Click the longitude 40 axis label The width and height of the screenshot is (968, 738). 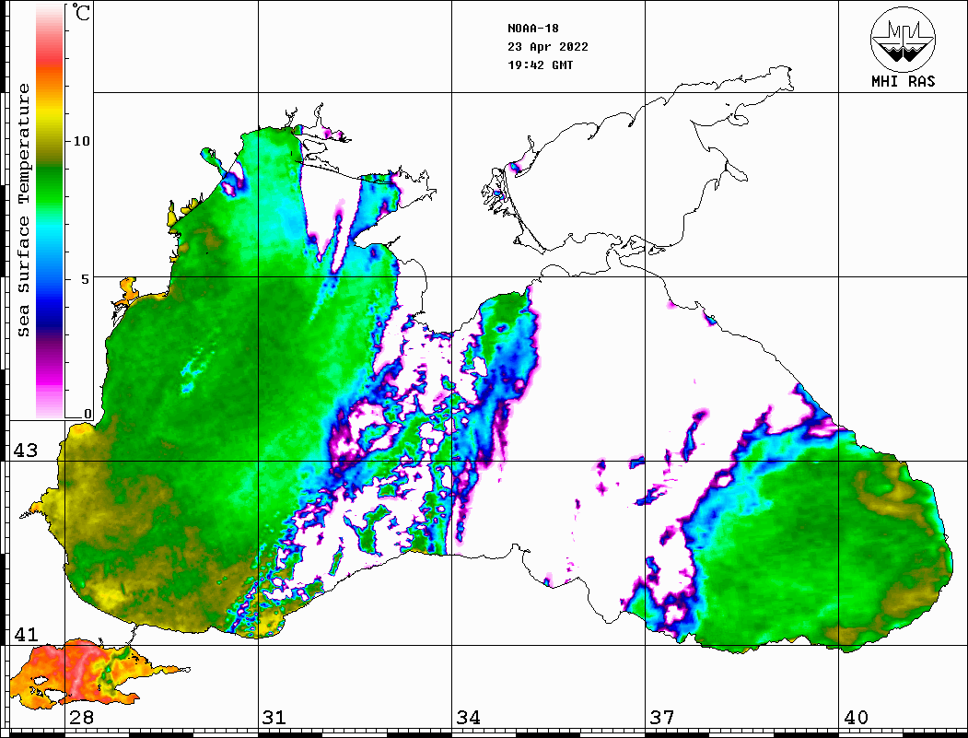pos(856,718)
